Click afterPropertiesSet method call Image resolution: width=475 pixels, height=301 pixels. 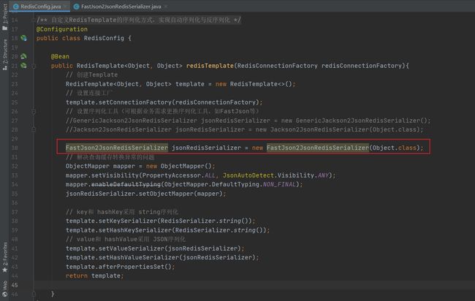131,267
